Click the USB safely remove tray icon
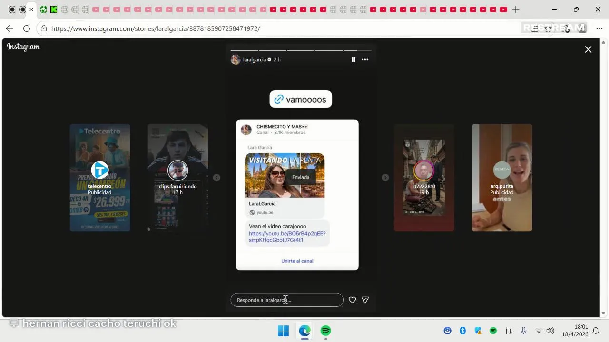 tap(508, 331)
